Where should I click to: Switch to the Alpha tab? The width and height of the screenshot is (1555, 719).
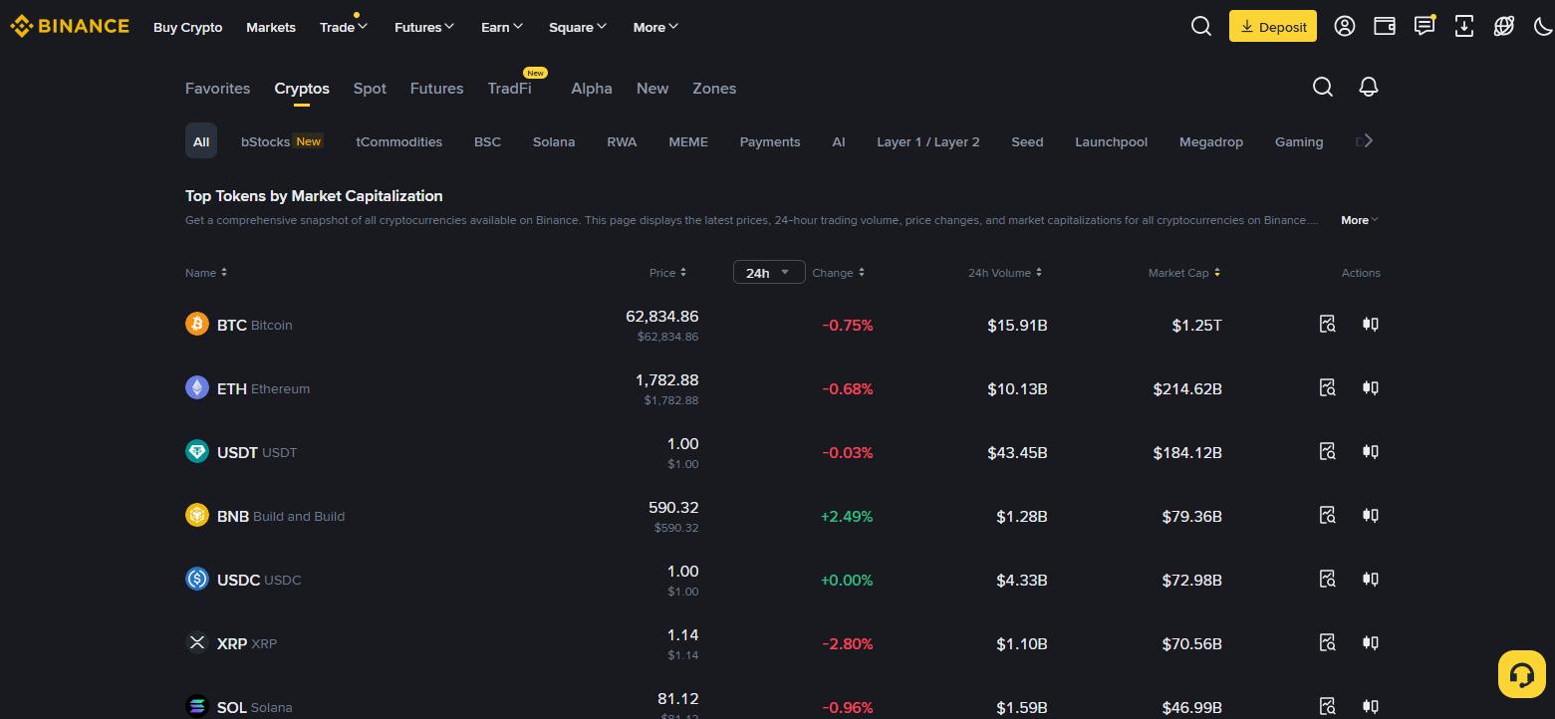(592, 88)
